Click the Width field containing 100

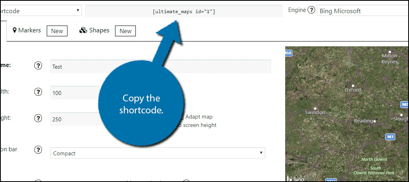[74, 93]
